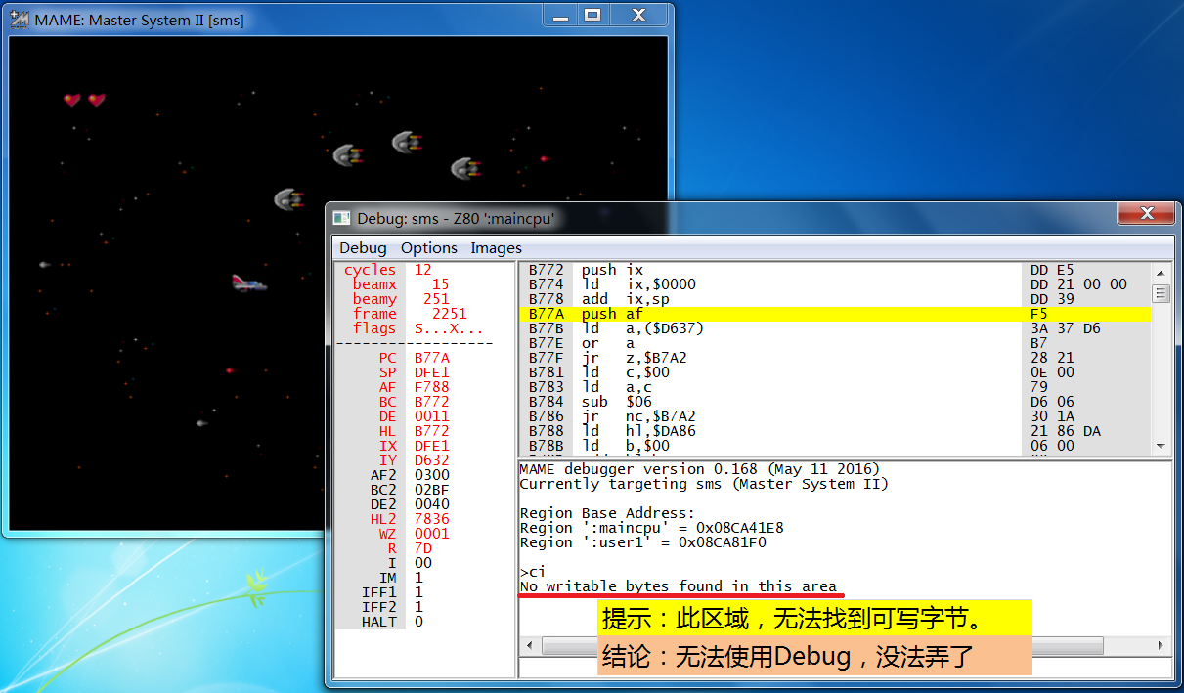
Task: Open the Debug menu
Action: pos(363,247)
